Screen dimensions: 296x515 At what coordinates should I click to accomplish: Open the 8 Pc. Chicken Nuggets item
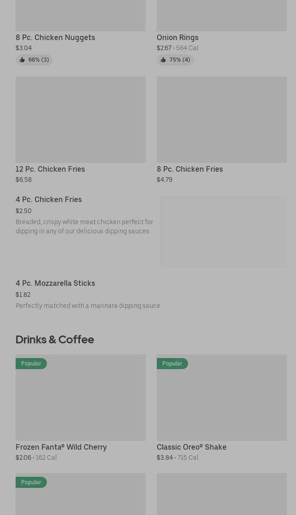pos(55,37)
